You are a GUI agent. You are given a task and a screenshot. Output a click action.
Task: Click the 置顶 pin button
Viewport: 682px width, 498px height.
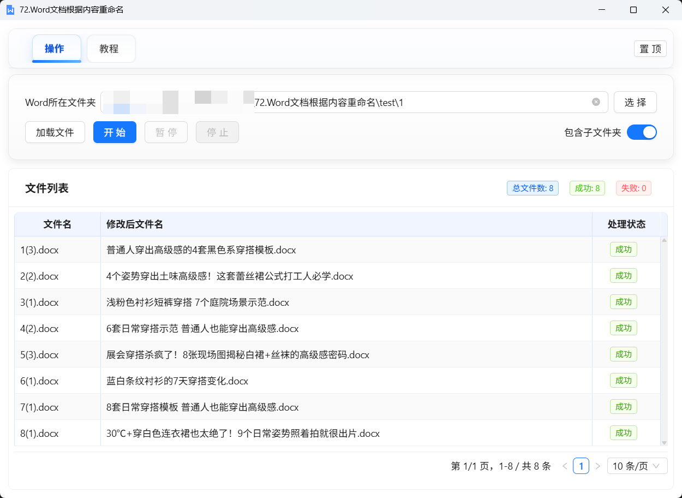click(x=650, y=49)
